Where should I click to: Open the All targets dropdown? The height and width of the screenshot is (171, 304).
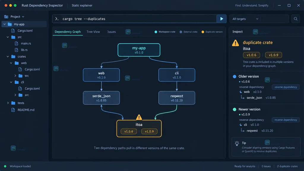click(245, 19)
